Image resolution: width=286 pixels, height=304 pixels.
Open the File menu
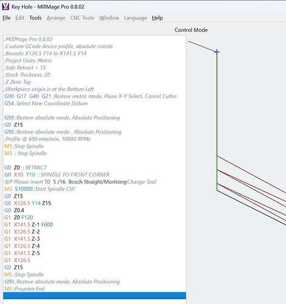point(7,18)
